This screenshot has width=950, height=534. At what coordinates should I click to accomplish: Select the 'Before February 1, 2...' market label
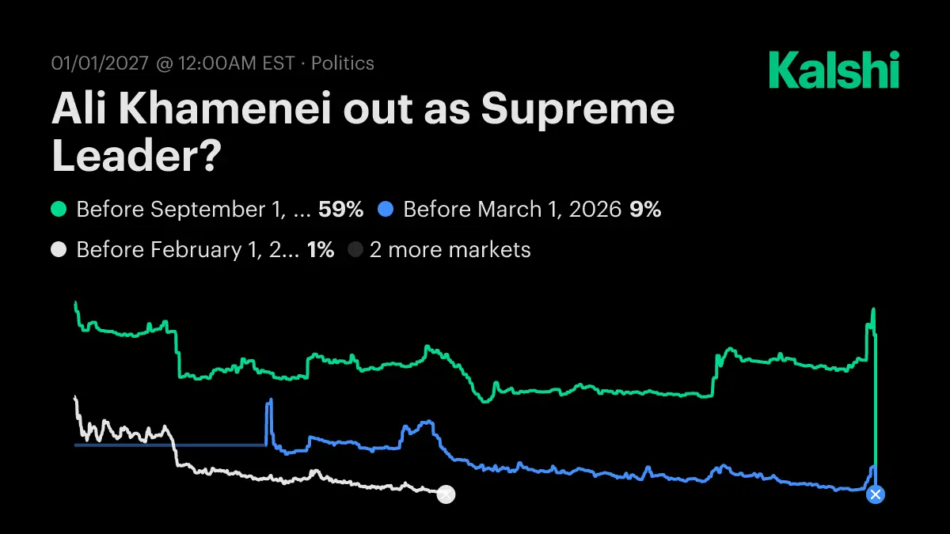click(187, 250)
